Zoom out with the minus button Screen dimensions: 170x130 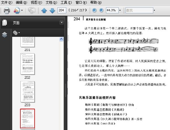tap(94, 10)
